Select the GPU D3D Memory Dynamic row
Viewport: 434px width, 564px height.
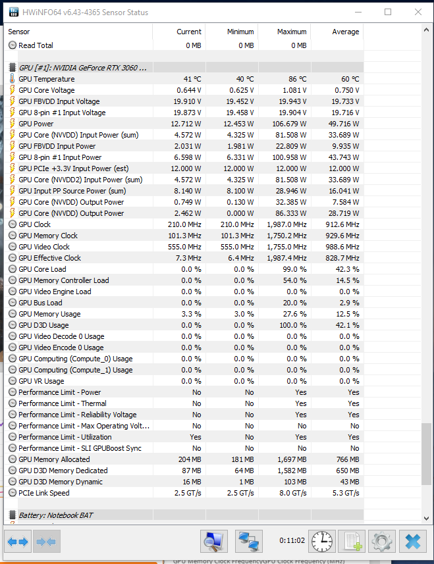184,482
